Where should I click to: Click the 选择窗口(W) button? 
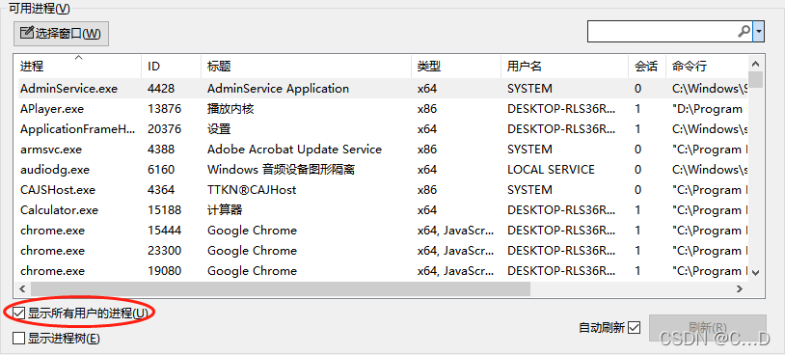click(x=61, y=34)
